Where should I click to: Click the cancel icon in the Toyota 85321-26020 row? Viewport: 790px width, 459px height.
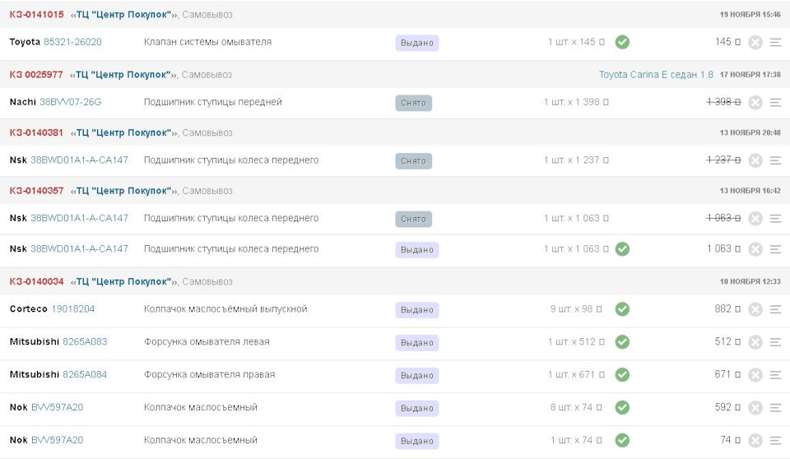(755, 42)
